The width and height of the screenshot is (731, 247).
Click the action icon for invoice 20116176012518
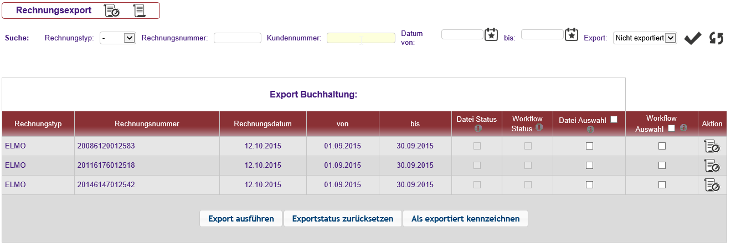click(x=712, y=166)
